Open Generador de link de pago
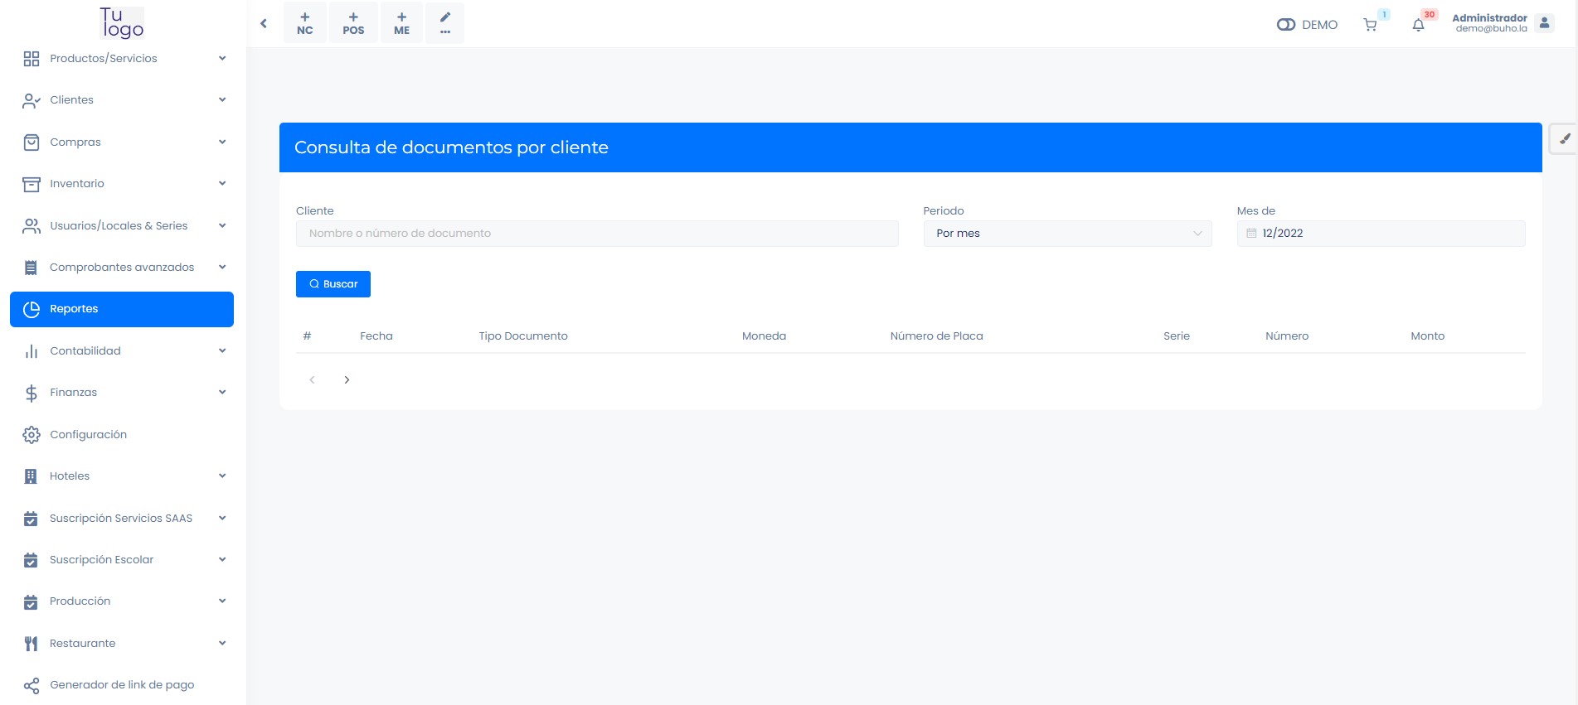 click(x=122, y=684)
